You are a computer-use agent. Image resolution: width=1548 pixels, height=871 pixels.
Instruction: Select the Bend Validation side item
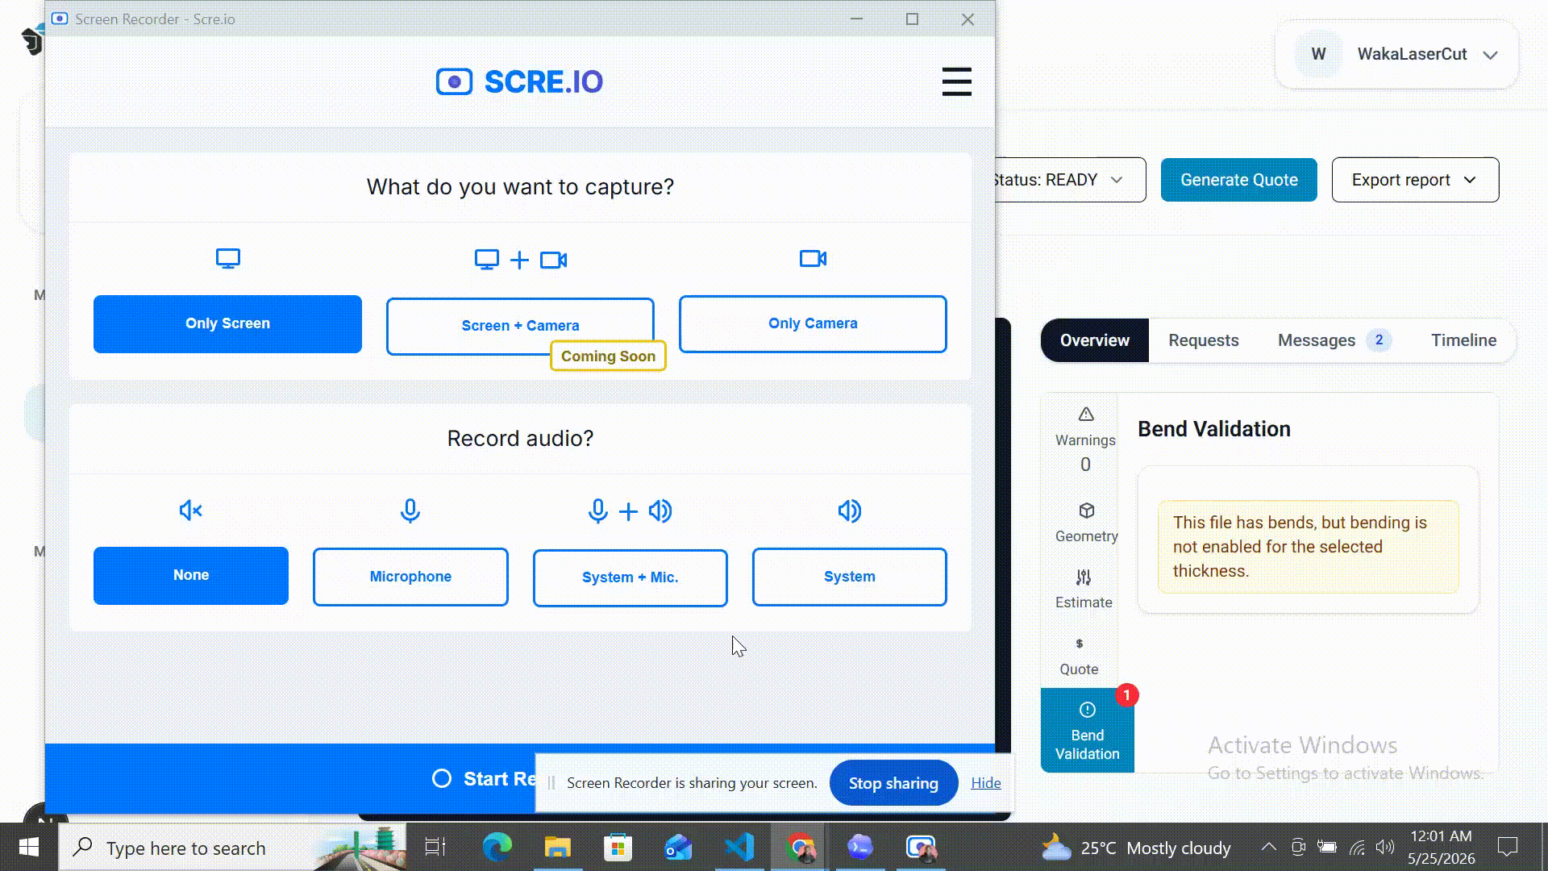tap(1087, 731)
